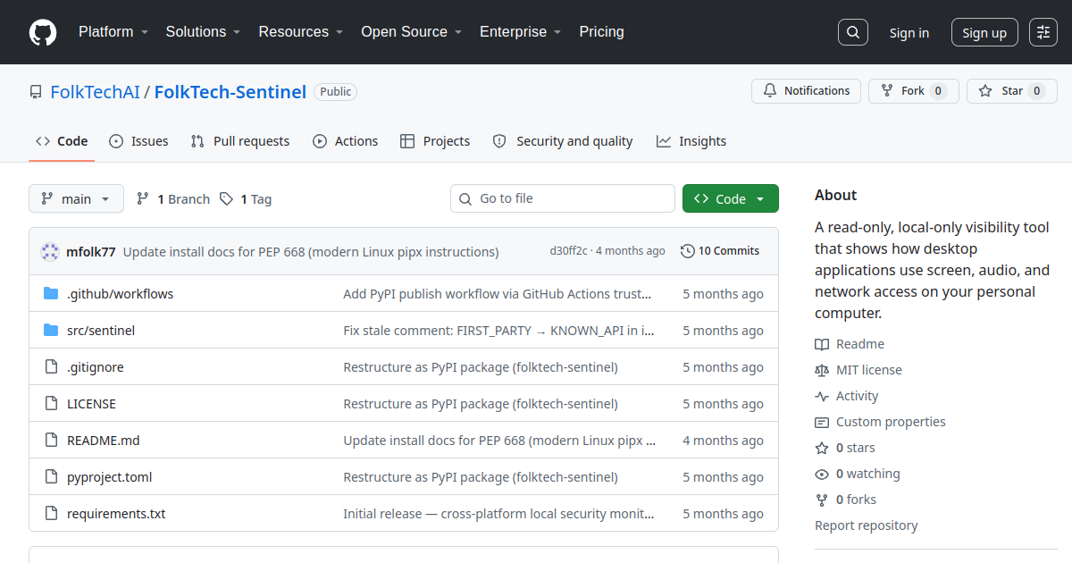Click the GitHub logo icon
1072x563 pixels.
pyautogui.click(x=43, y=32)
